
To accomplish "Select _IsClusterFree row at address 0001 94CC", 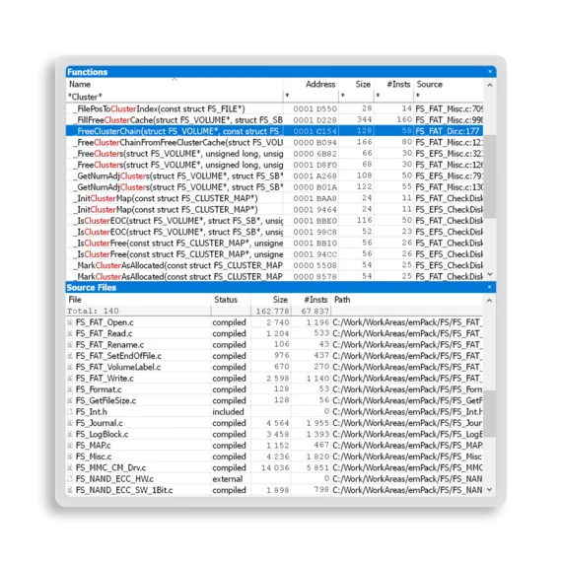I will 274,254.
